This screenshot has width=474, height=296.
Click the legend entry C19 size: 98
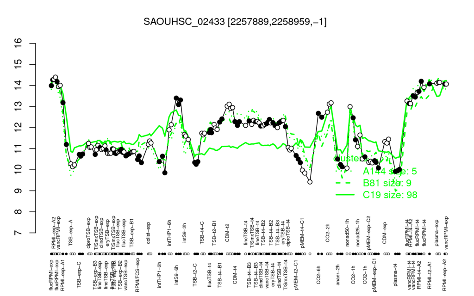(390, 195)
